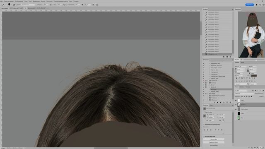Apply faux bold in Character panel
Viewport: 265px width, 149px height.
[x=236, y=78]
